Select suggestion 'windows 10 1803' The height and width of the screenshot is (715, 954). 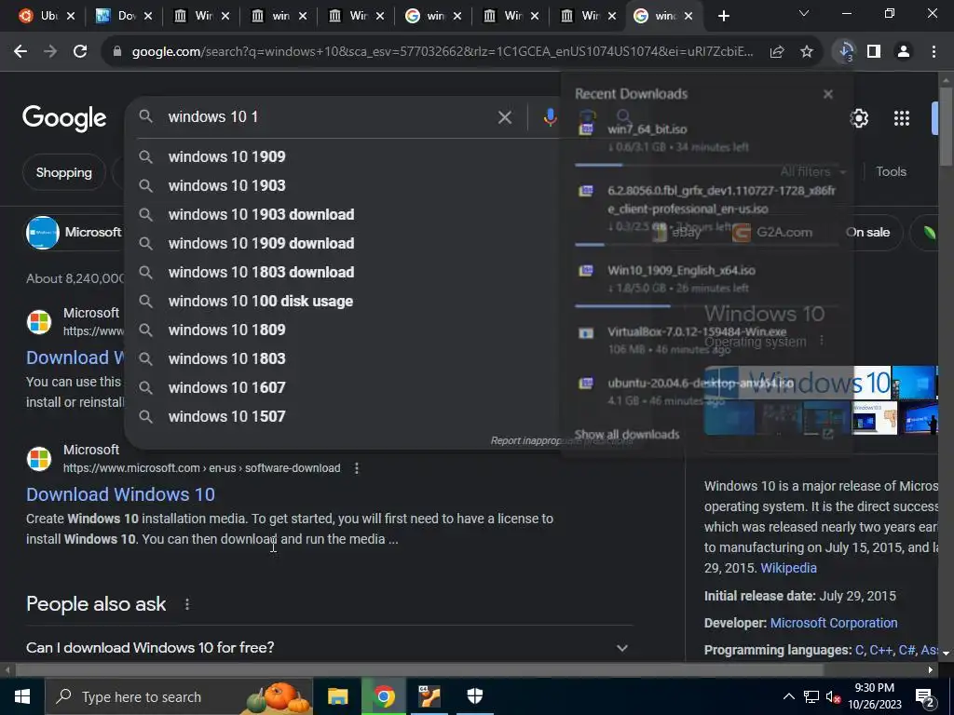(x=227, y=358)
